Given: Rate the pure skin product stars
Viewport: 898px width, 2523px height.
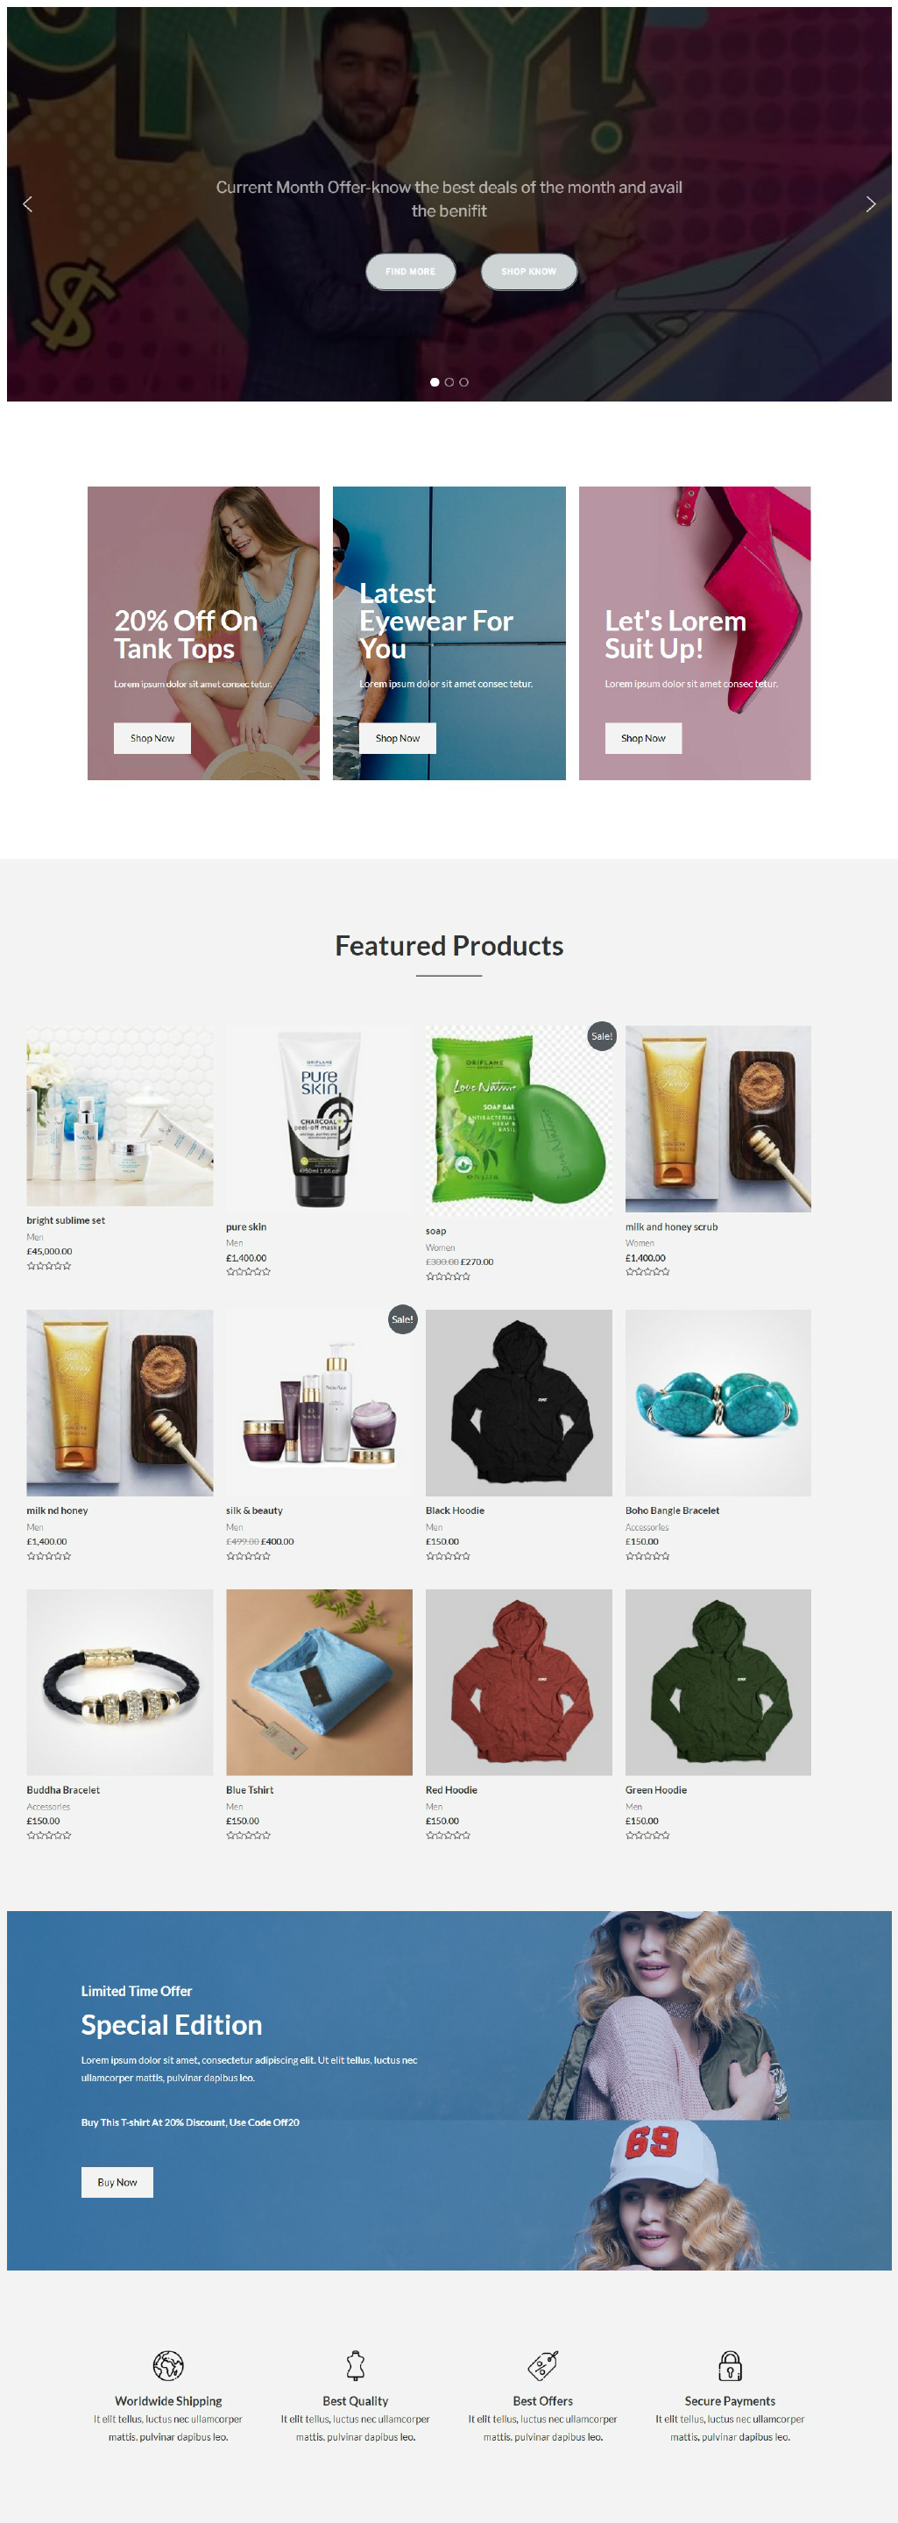Looking at the screenshot, I should coord(249,1271).
